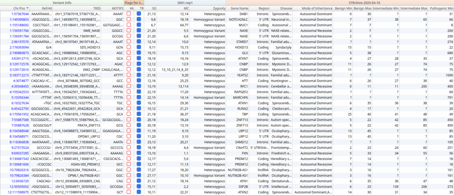Viewport: 454px width, 195px height.
Task: Open variant link 1:149390803
Action: pyautogui.click(x=19, y=19)
